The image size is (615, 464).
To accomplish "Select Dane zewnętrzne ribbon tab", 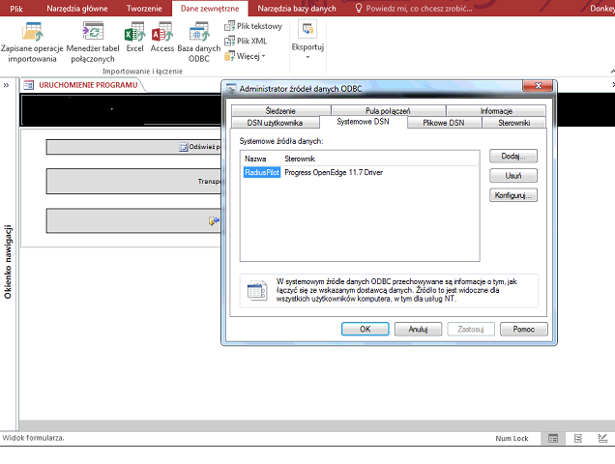I will 210,9.
